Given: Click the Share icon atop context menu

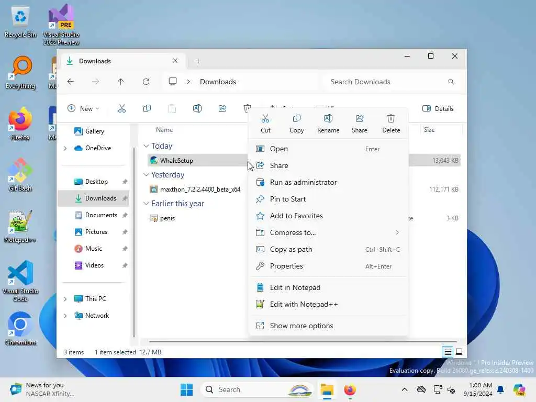Looking at the screenshot, I should (359, 119).
